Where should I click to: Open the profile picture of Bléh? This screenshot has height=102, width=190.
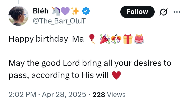coord(18,16)
